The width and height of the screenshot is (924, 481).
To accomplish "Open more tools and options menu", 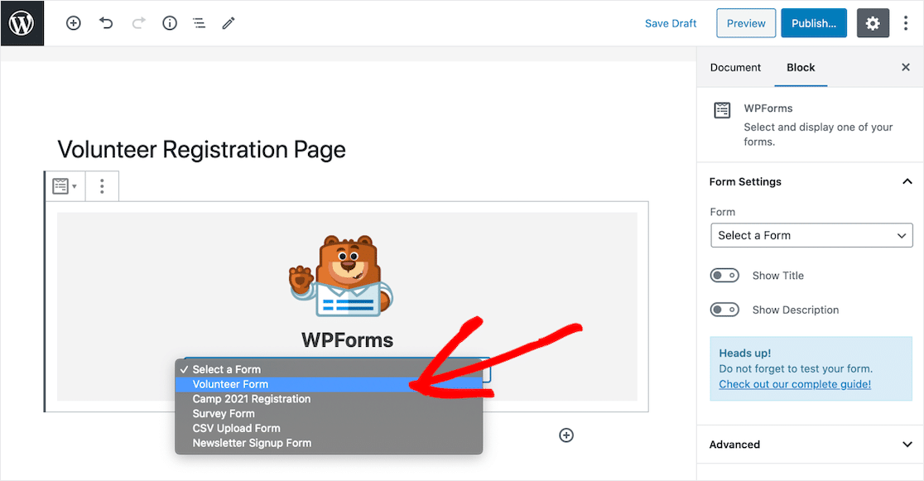I will tap(906, 23).
